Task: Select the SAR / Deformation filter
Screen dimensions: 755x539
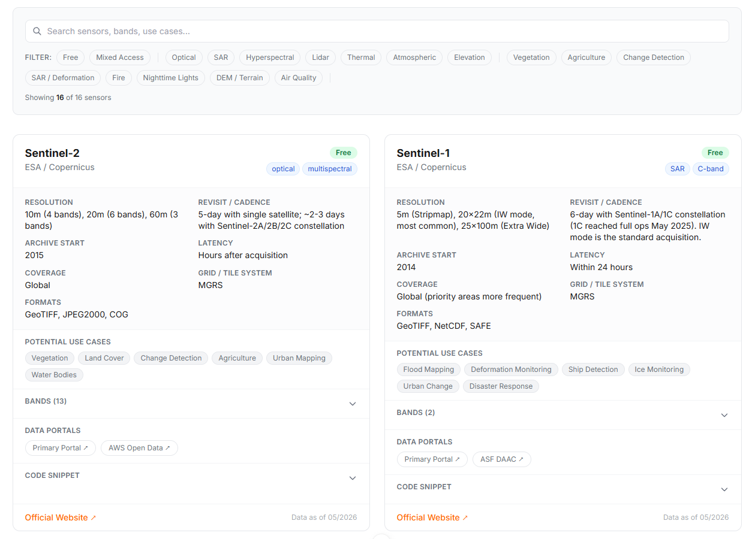Action: point(63,78)
